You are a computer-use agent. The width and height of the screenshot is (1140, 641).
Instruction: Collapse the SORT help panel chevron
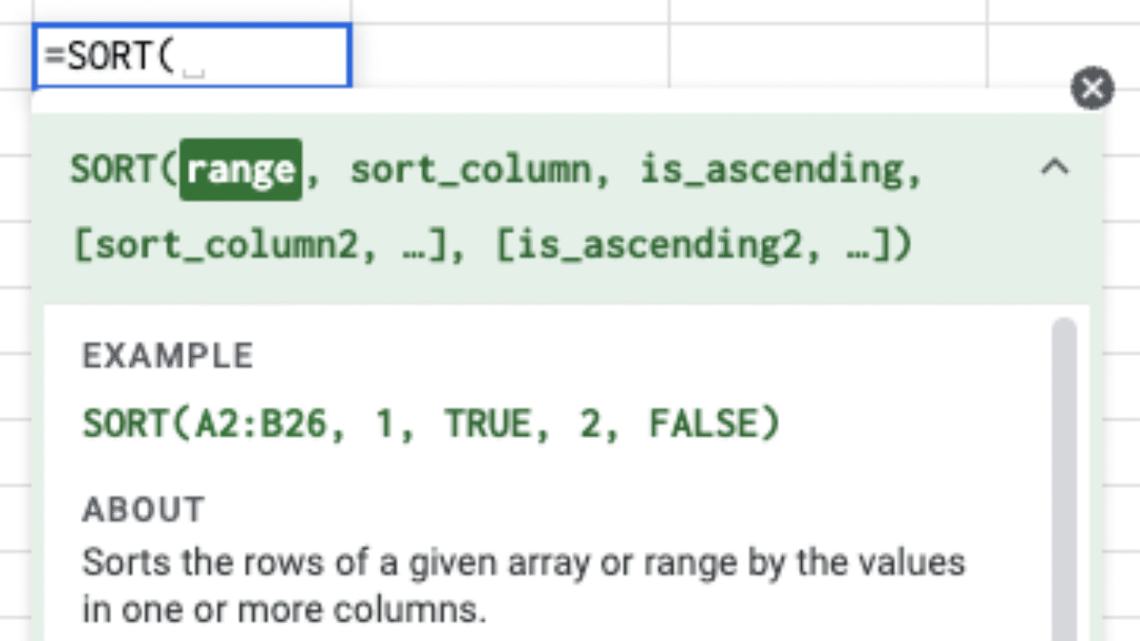tap(1054, 169)
